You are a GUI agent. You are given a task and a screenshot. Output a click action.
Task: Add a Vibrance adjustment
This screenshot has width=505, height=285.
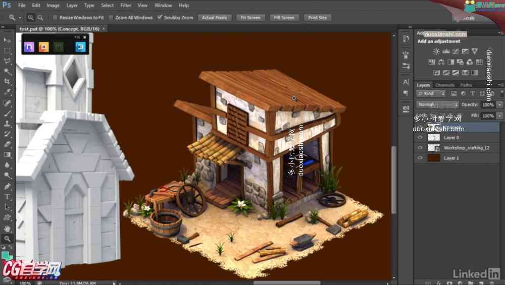pyautogui.click(x=475, y=51)
